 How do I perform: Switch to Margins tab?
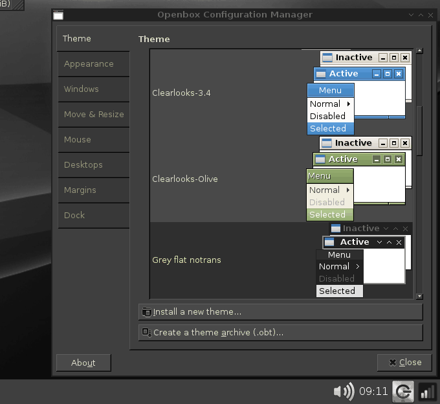(x=94, y=190)
